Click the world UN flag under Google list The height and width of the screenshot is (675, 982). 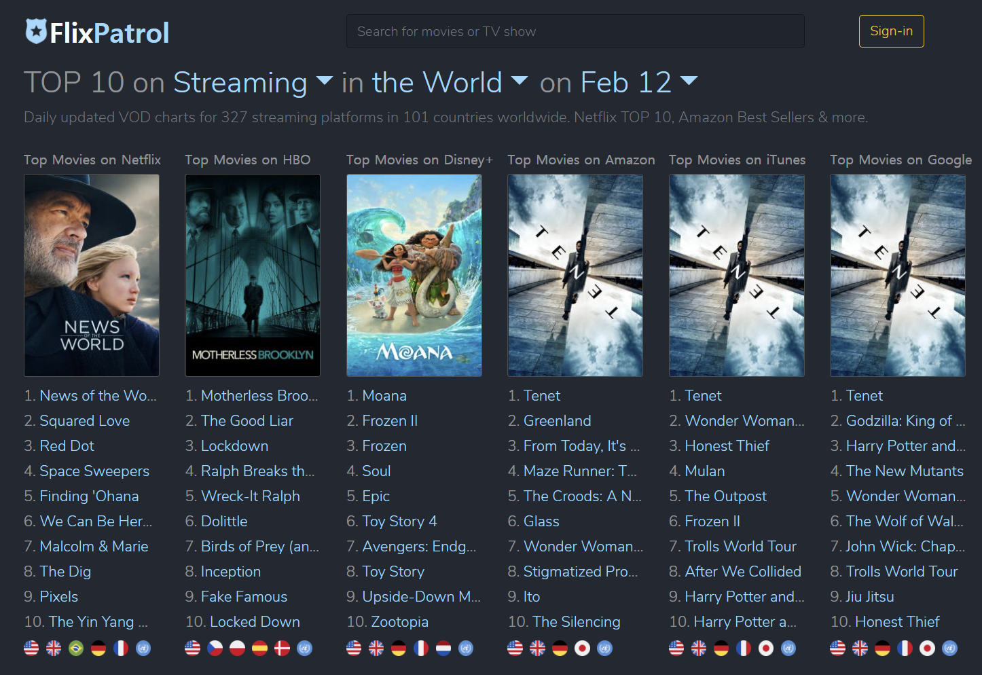point(949,648)
